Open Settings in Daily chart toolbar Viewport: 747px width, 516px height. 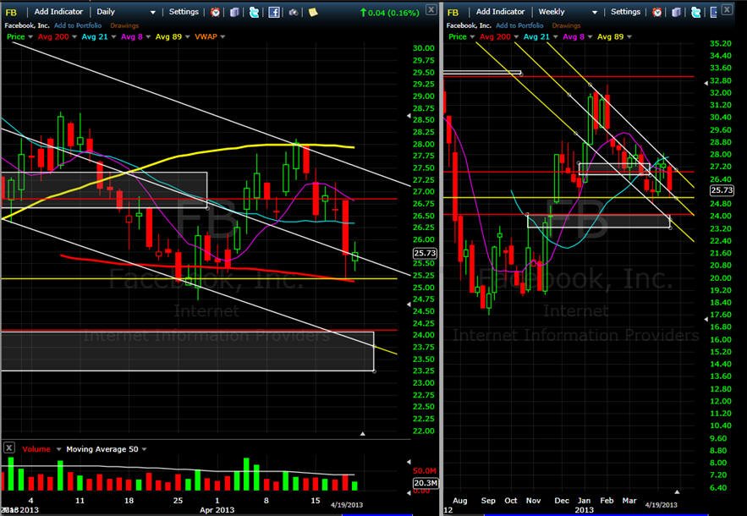(184, 12)
